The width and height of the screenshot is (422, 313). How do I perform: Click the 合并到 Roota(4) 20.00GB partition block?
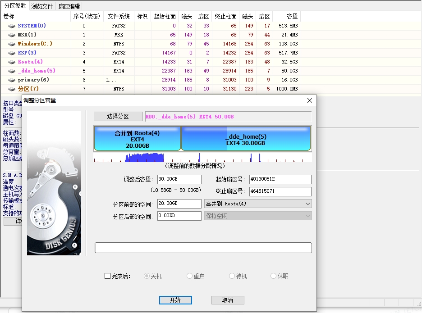click(x=137, y=138)
